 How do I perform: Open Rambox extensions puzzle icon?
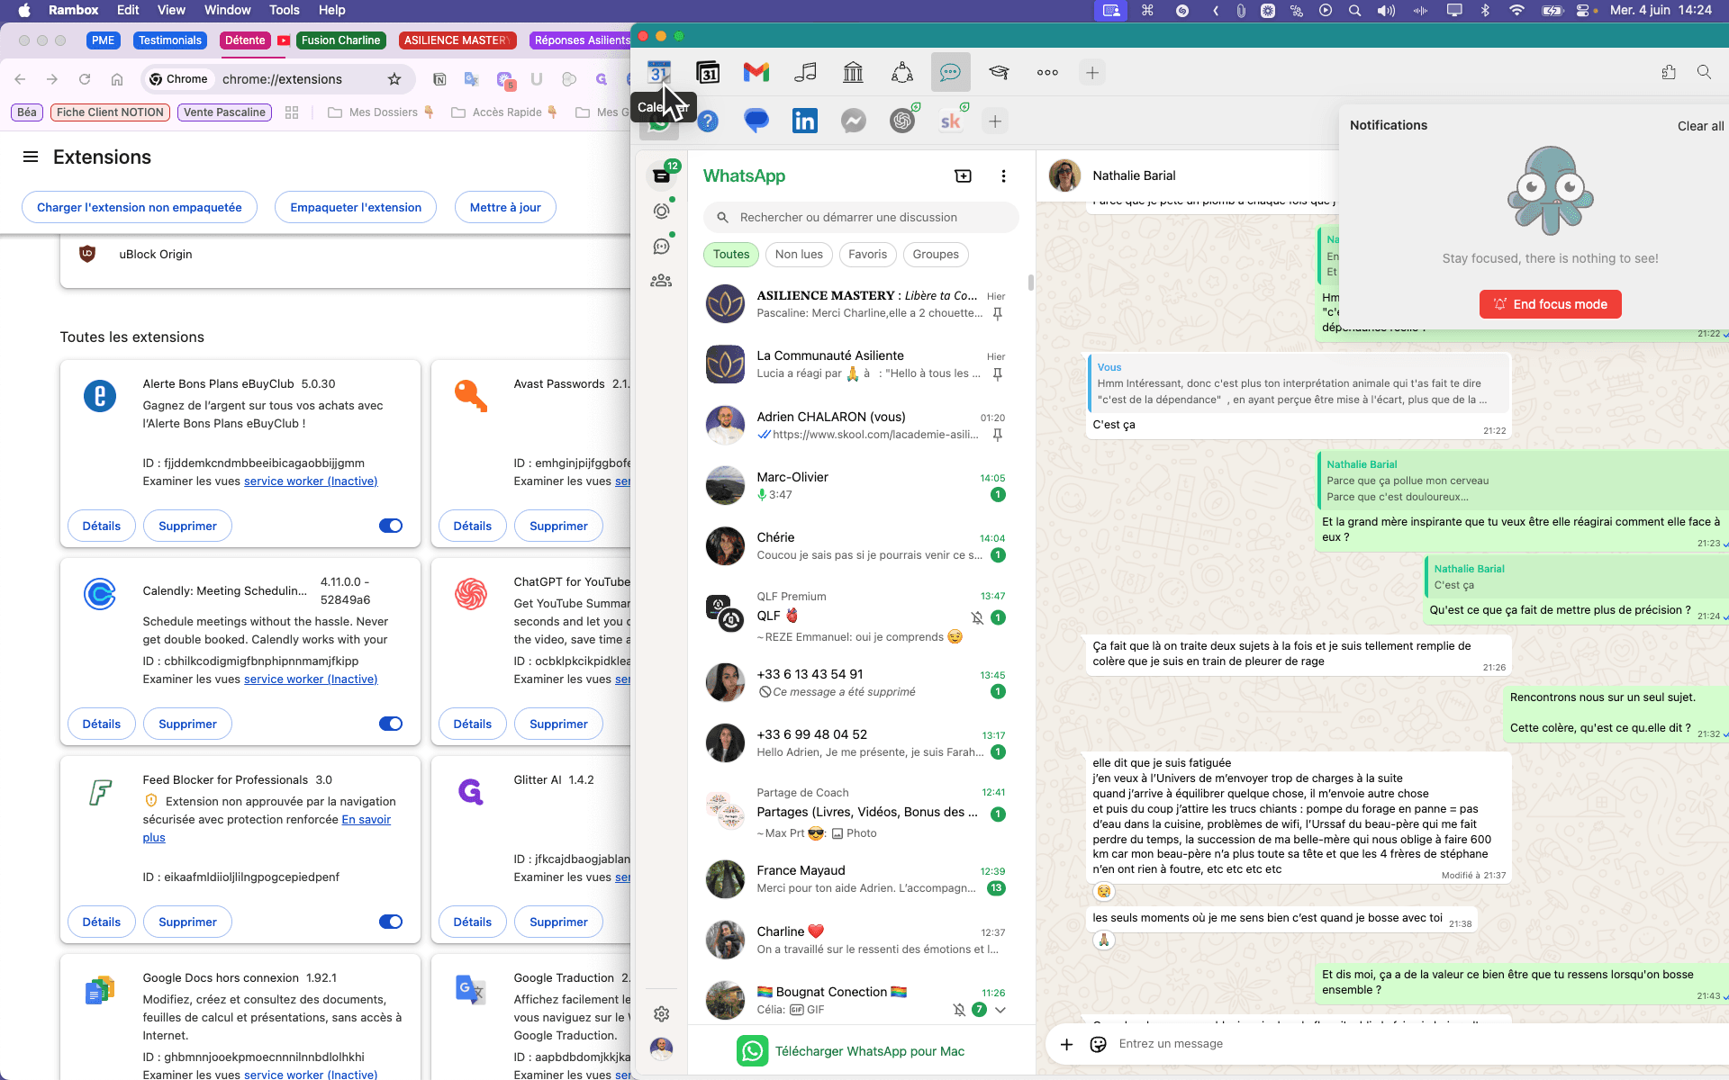click(1669, 73)
